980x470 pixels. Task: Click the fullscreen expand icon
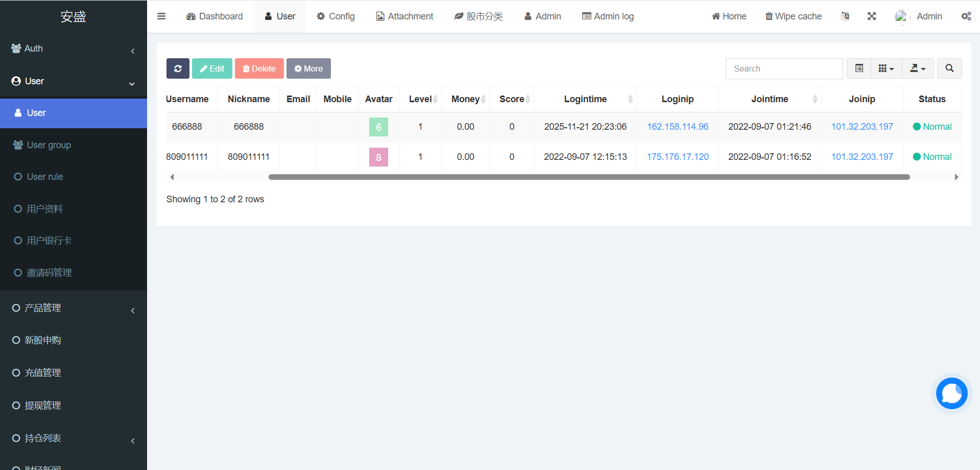coord(872,16)
